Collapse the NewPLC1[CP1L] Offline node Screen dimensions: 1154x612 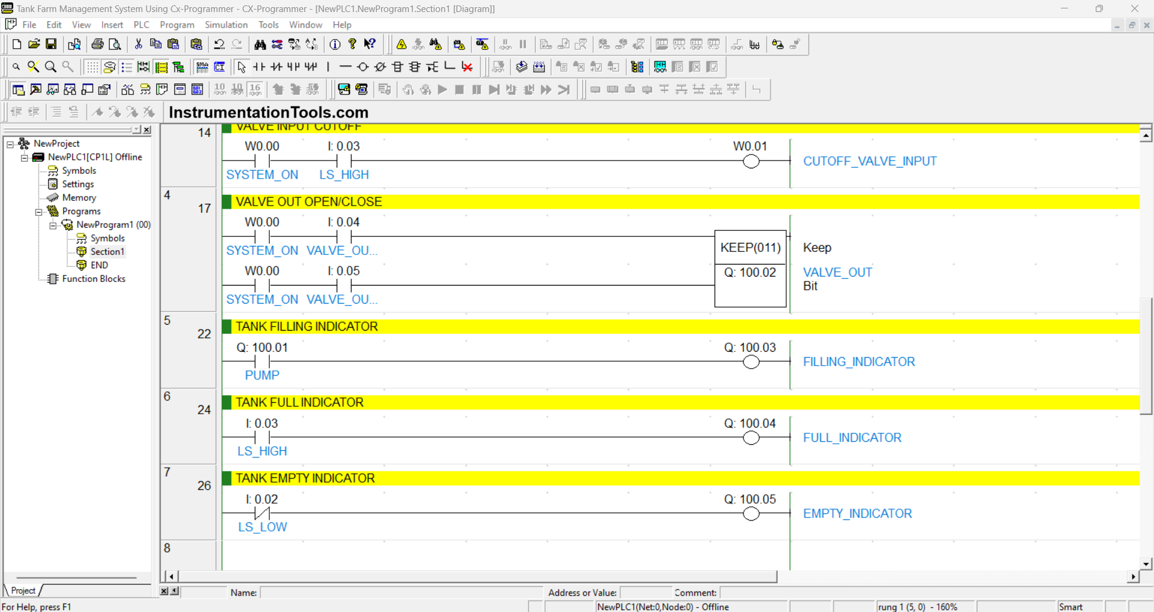point(25,158)
